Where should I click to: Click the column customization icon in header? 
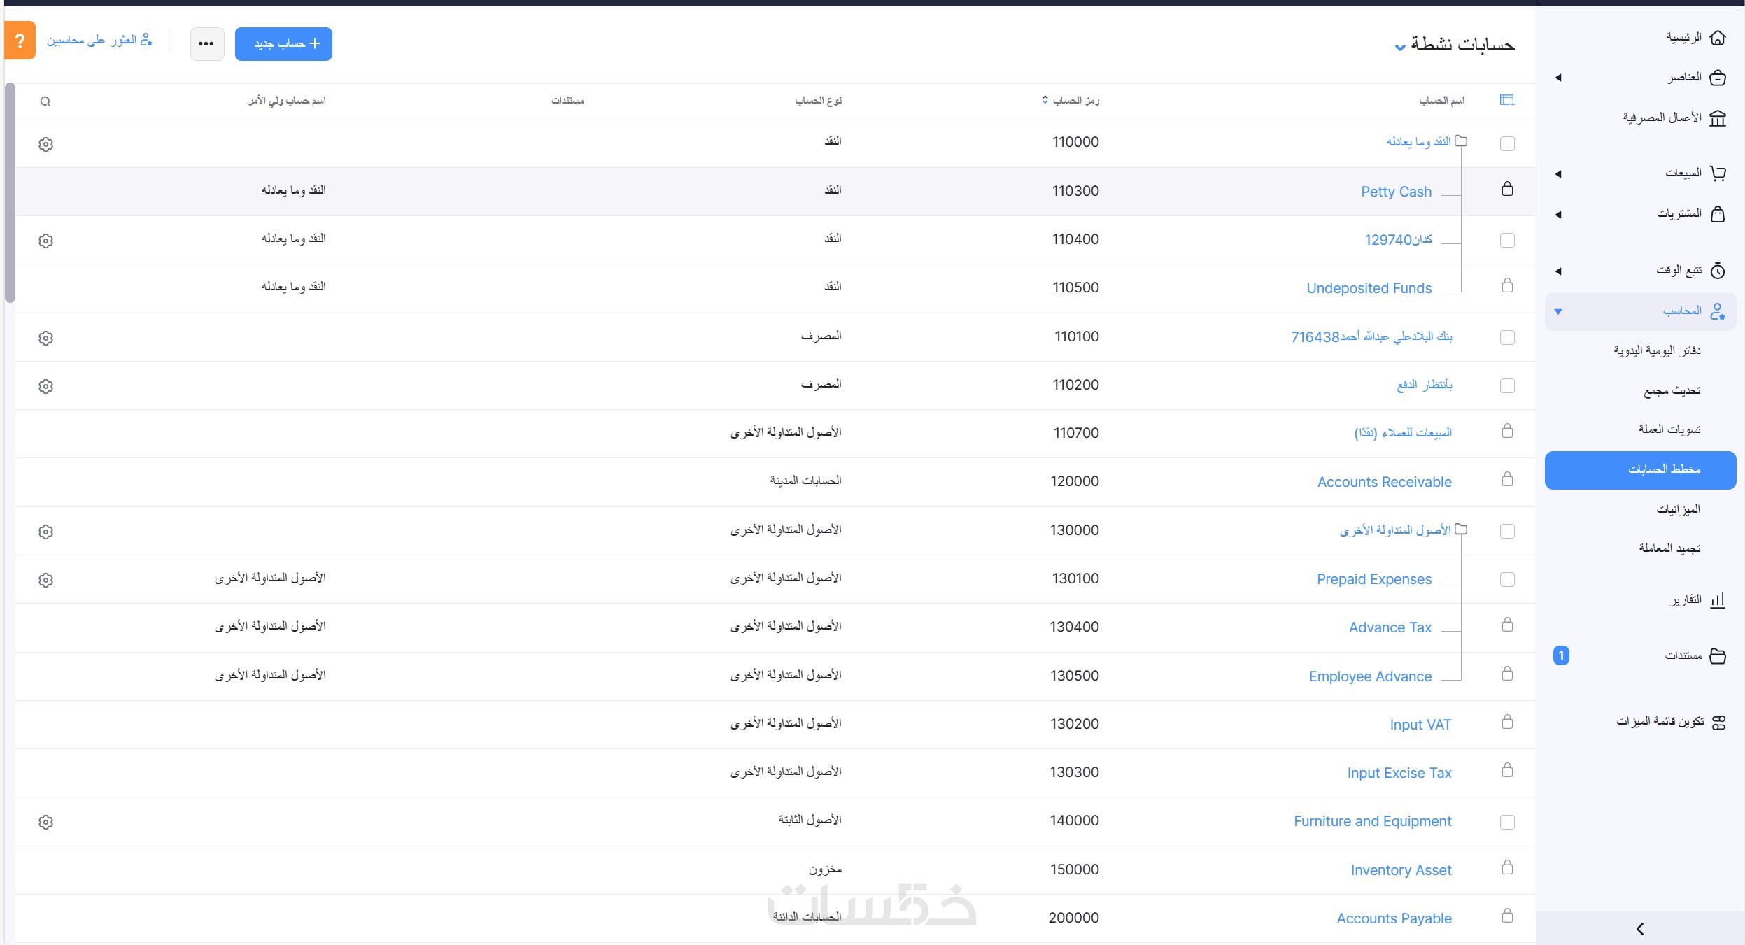(x=1507, y=101)
